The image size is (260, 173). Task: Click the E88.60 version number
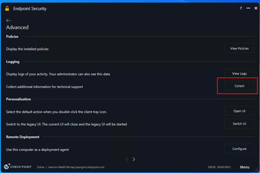212,167
